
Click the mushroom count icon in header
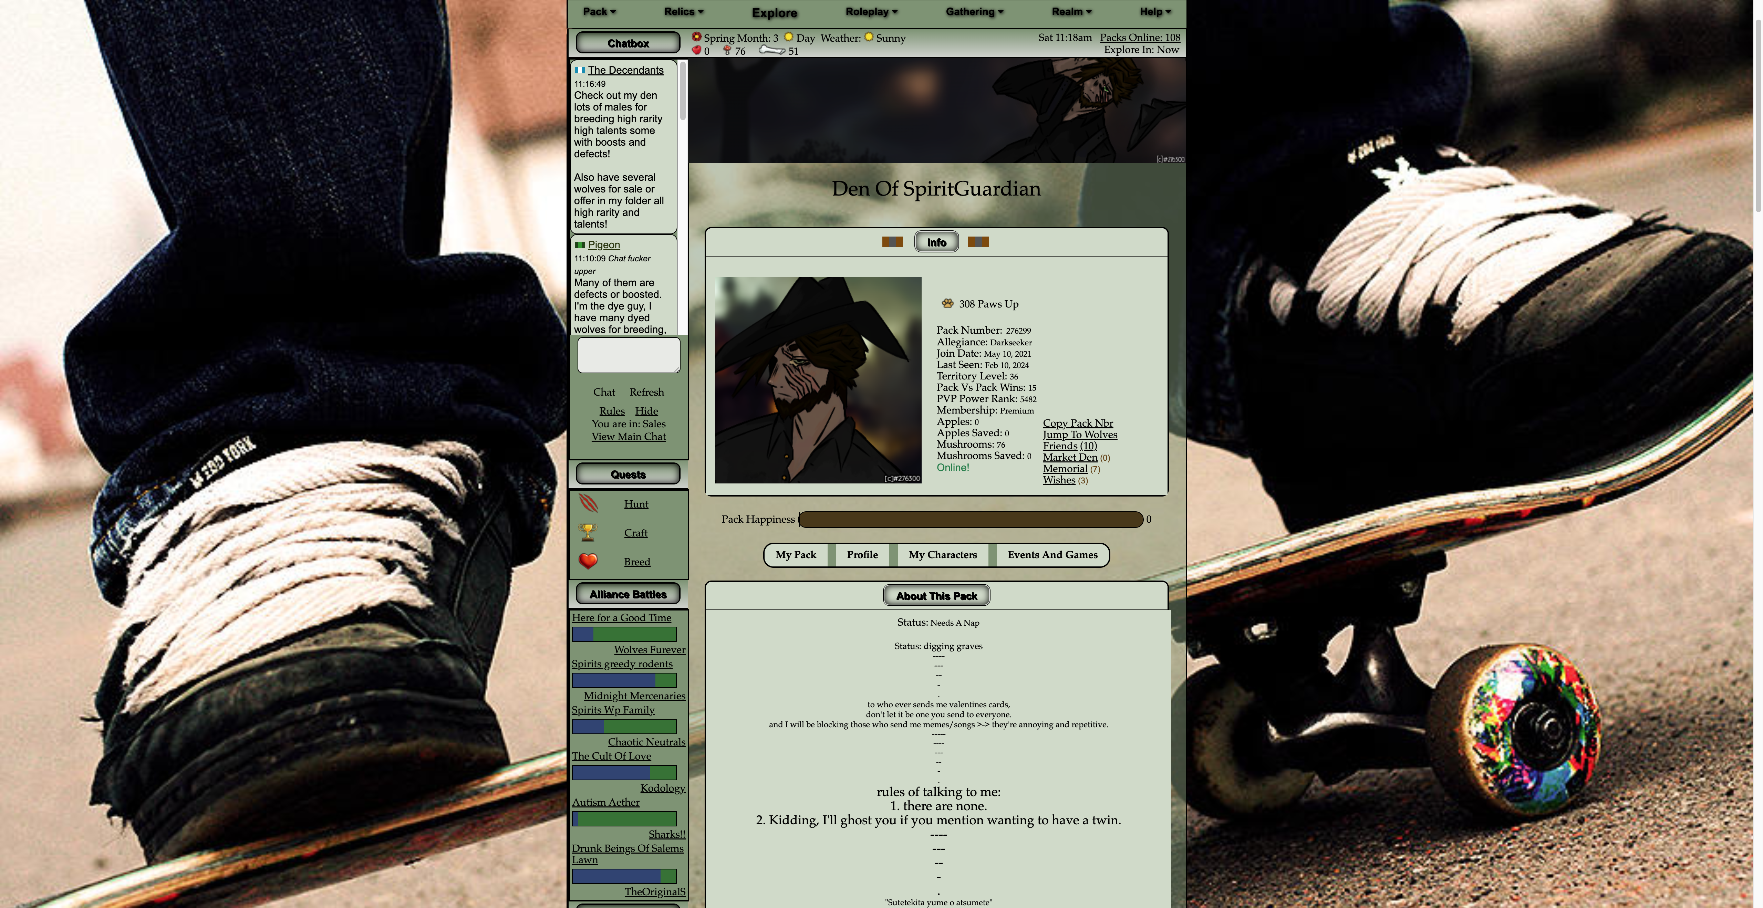coord(727,50)
